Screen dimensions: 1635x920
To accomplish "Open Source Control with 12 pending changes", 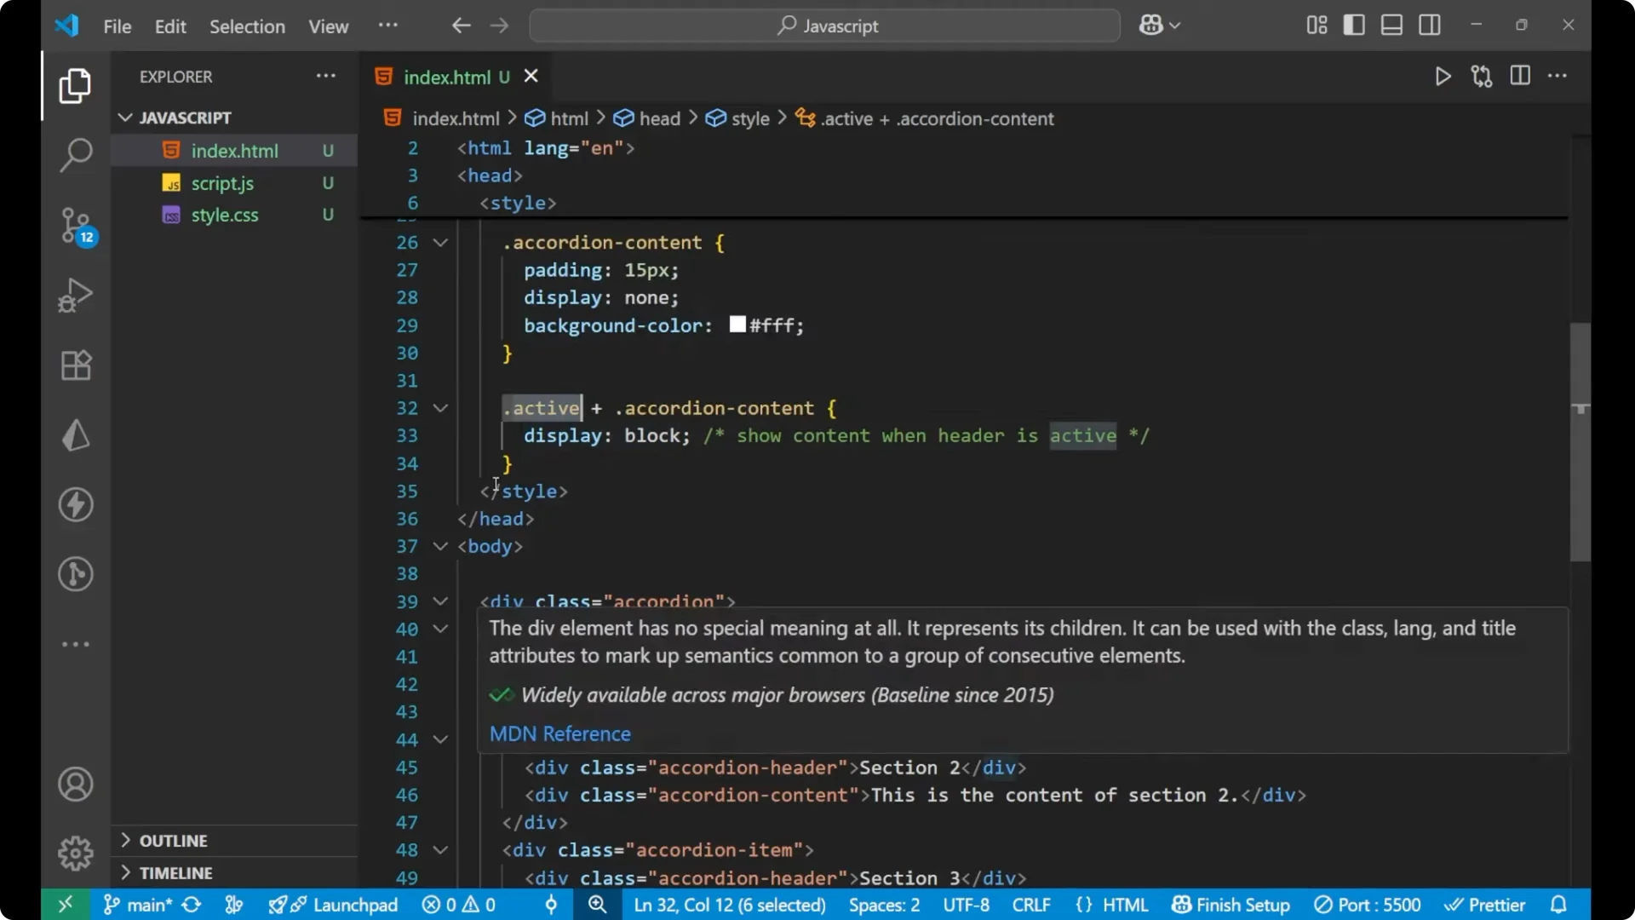I will coord(75,226).
